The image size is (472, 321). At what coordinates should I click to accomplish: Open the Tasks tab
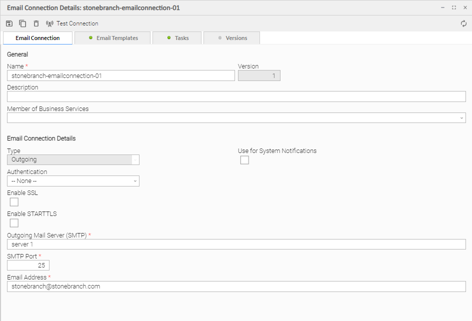tap(177, 38)
